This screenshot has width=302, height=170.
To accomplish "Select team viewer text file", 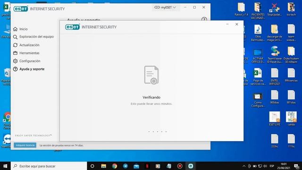I will coord(291,33).
